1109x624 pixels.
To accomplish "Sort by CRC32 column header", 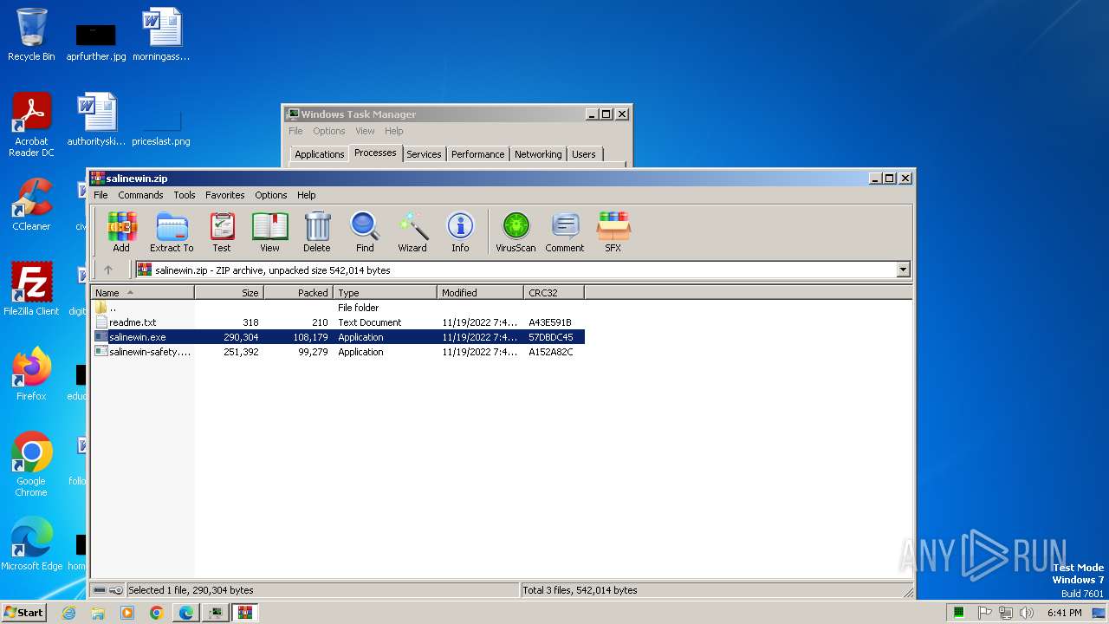I will click(554, 293).
